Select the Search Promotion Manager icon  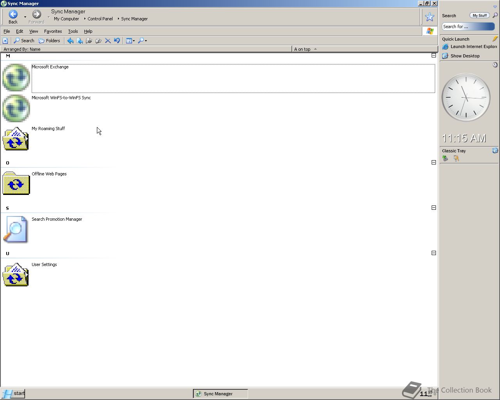16,230
